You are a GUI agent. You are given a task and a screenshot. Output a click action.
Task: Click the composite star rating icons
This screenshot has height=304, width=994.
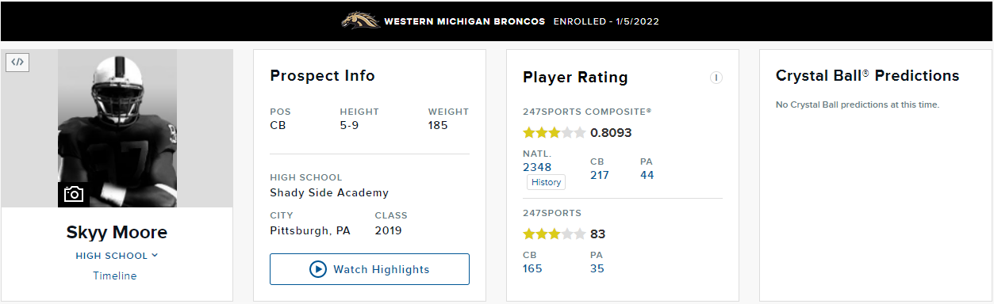554,132
